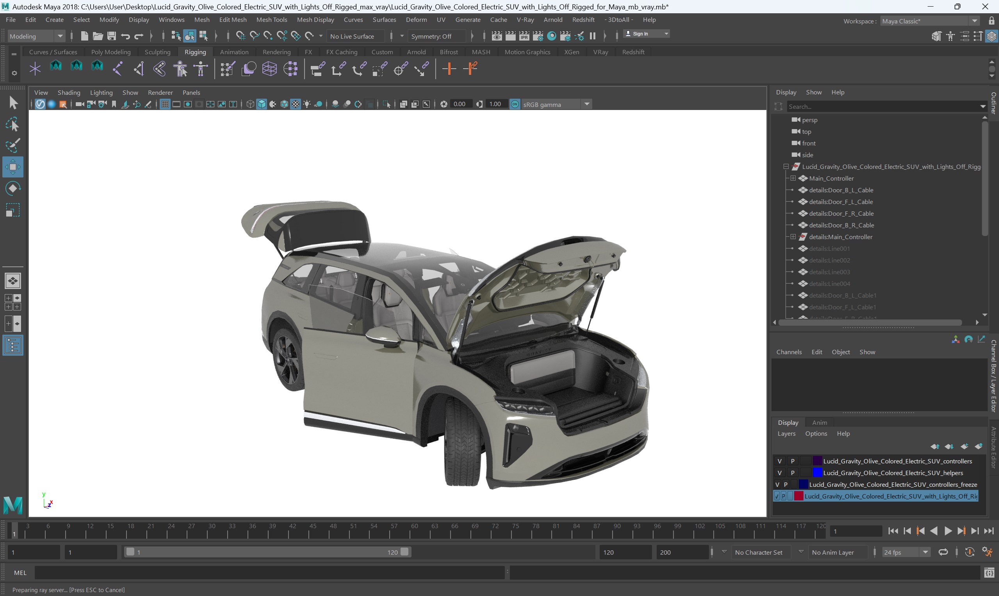The image size is (999, 596).
Task: Open the Outliner search options arrow
Action: (x=983, y=107)
